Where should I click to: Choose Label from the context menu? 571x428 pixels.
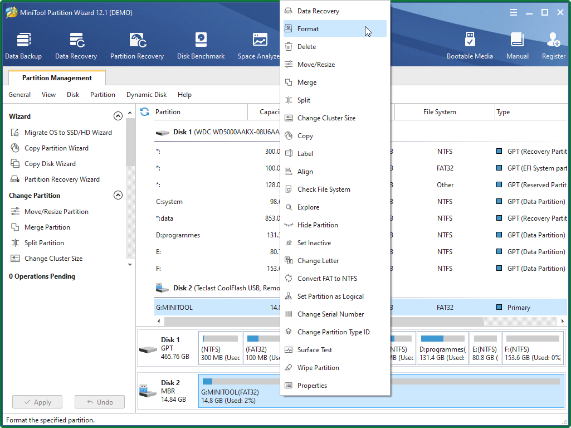tap(335, 154)
